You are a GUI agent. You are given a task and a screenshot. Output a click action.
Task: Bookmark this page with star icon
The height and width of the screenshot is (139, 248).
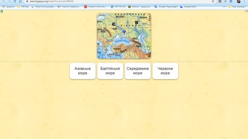(x=213, y=1)
